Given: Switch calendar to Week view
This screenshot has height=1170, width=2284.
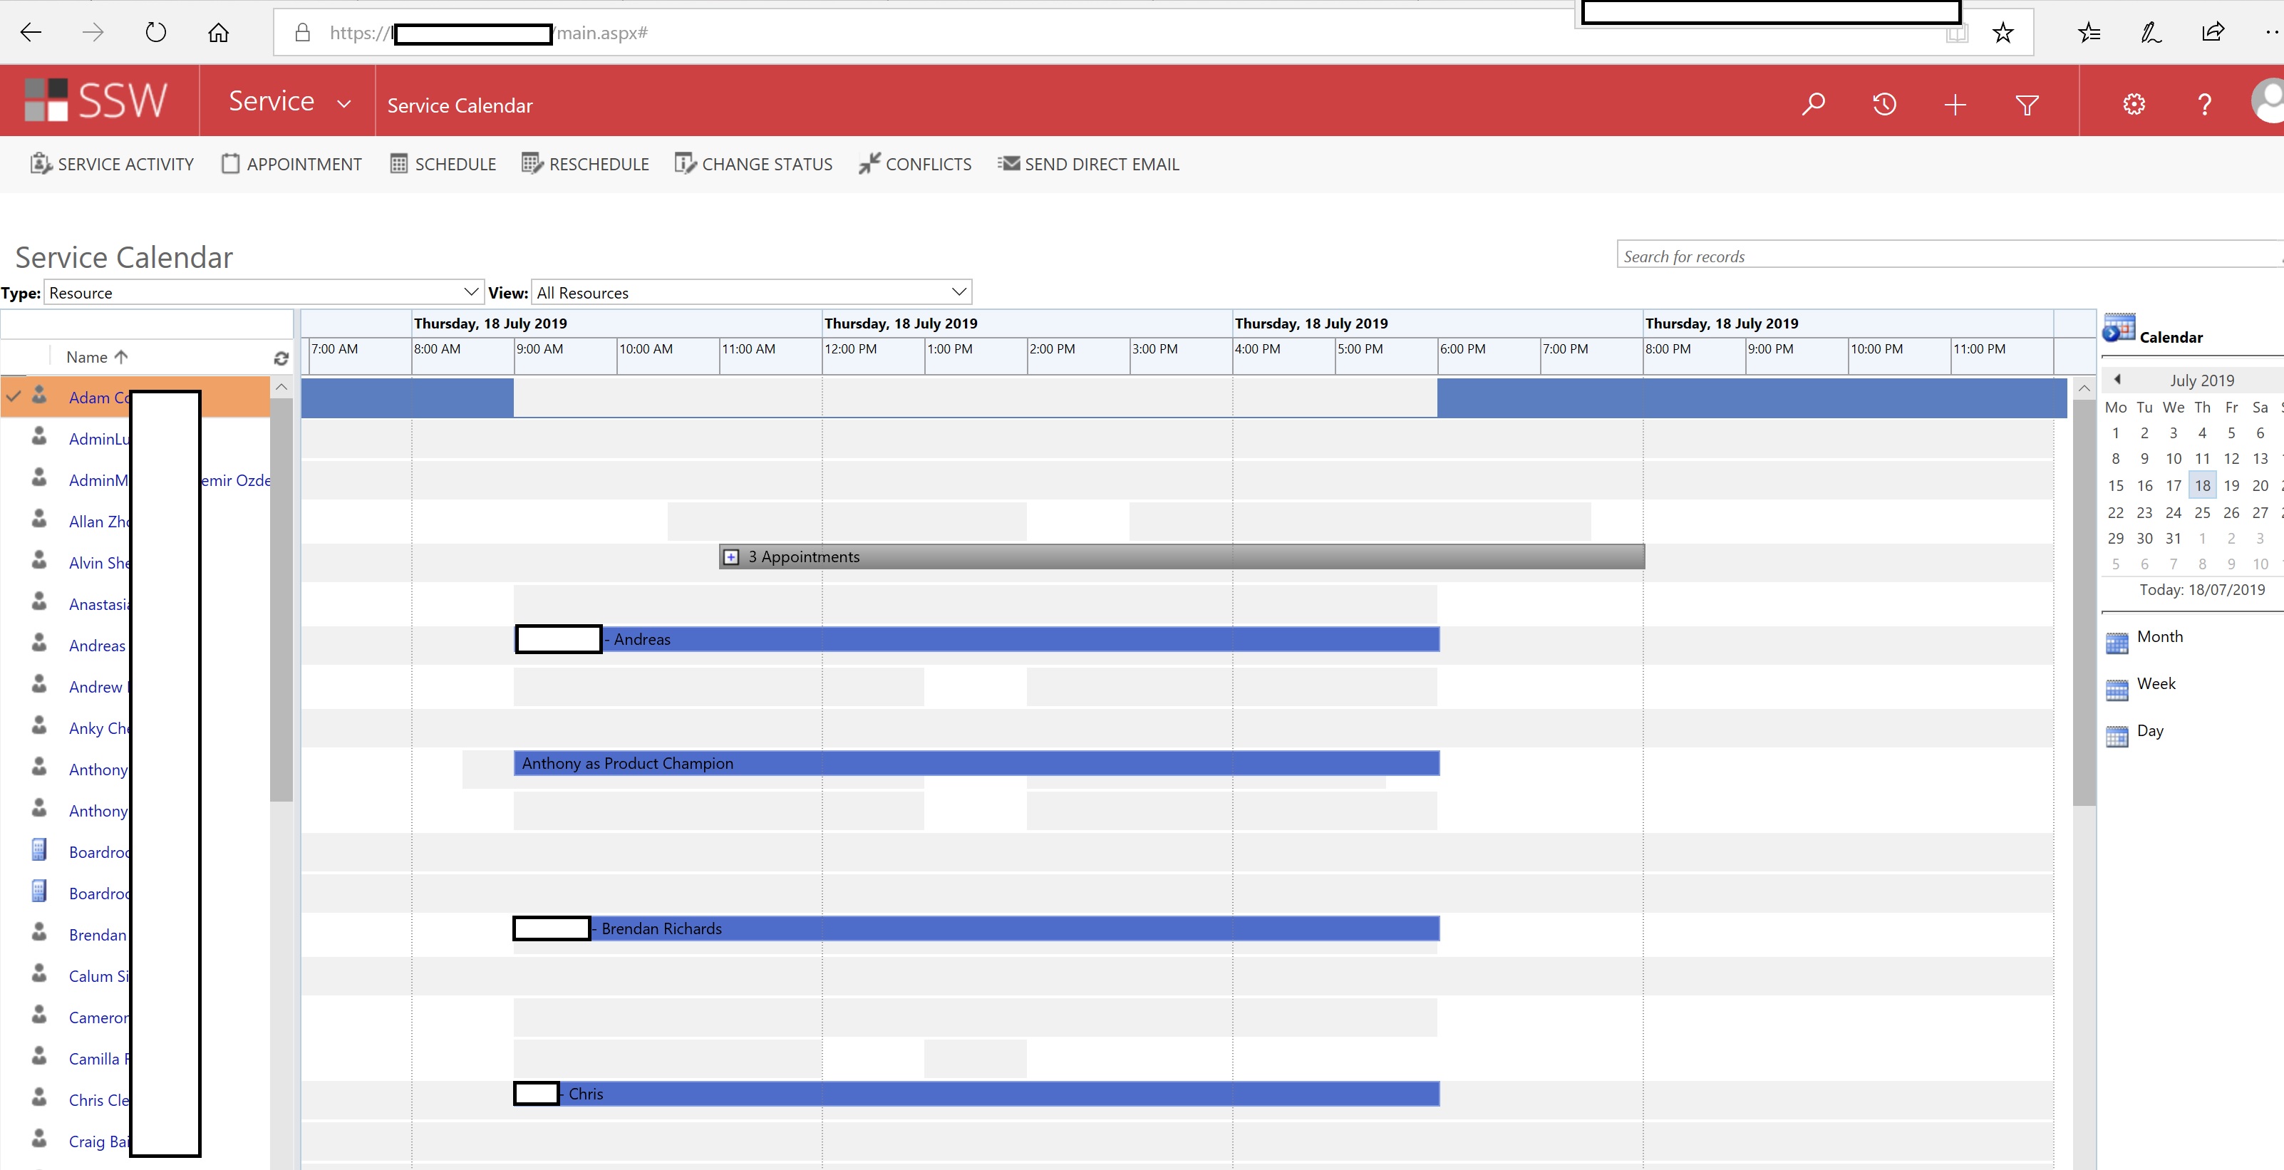Looking at the screenshot, I should click(x=2156, y=683).
